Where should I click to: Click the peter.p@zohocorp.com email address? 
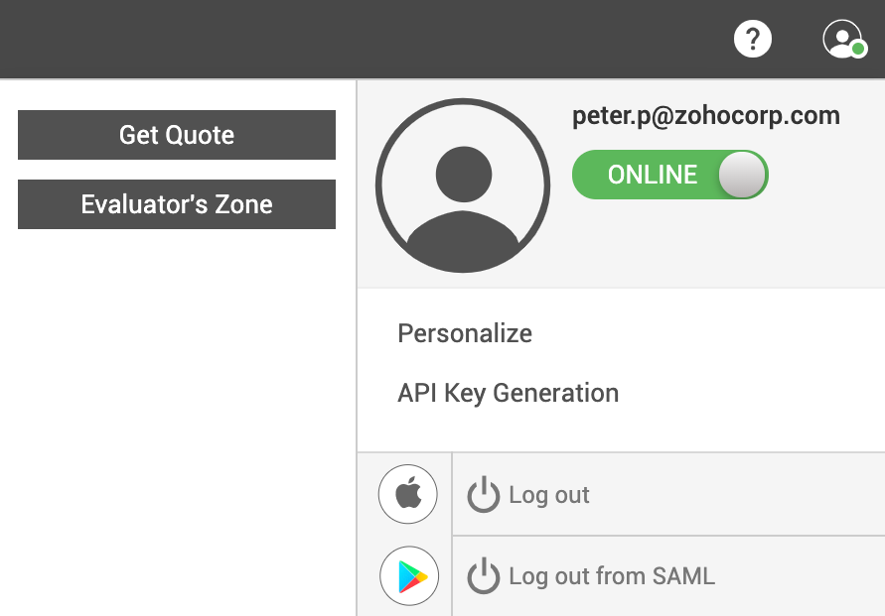pos(706,116)
